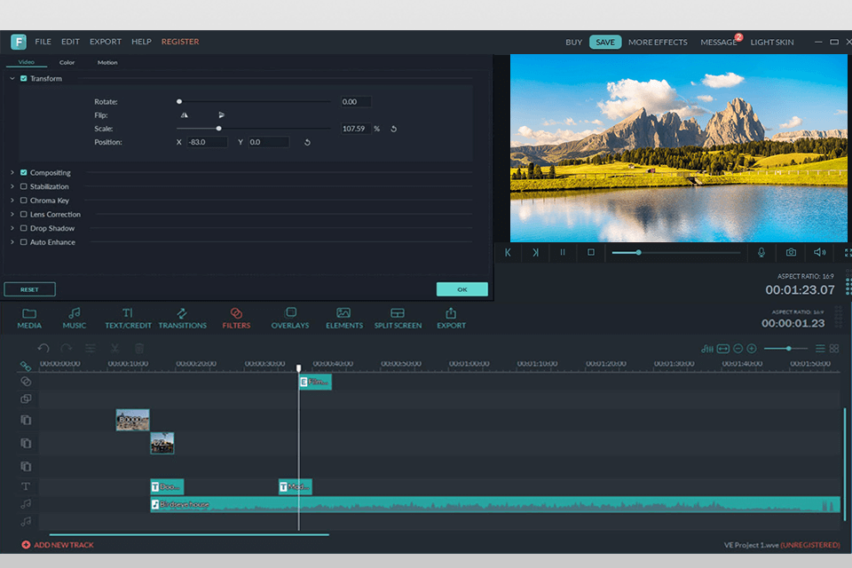Jump to previous frame in preview

coord(508,252)
